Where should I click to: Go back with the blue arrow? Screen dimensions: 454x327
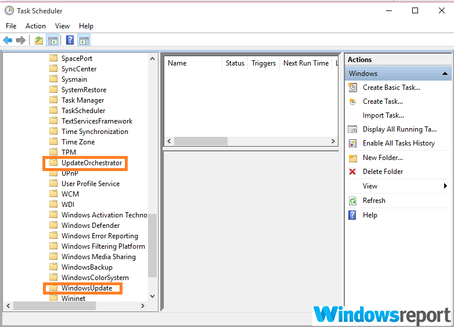click(x=8, y=40)
